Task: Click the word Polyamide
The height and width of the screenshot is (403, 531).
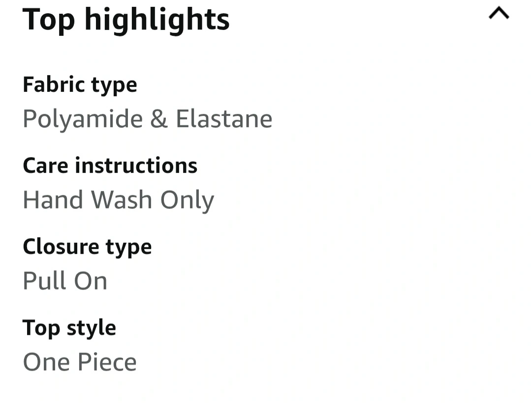Action: point(83,119)
